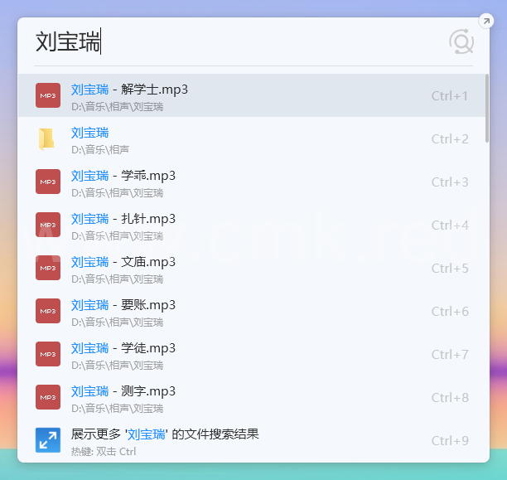Show more file search results for 刘宝瑞
Image resolution: width=507 pixels, height=480 pixels.
tap(165, 434)
